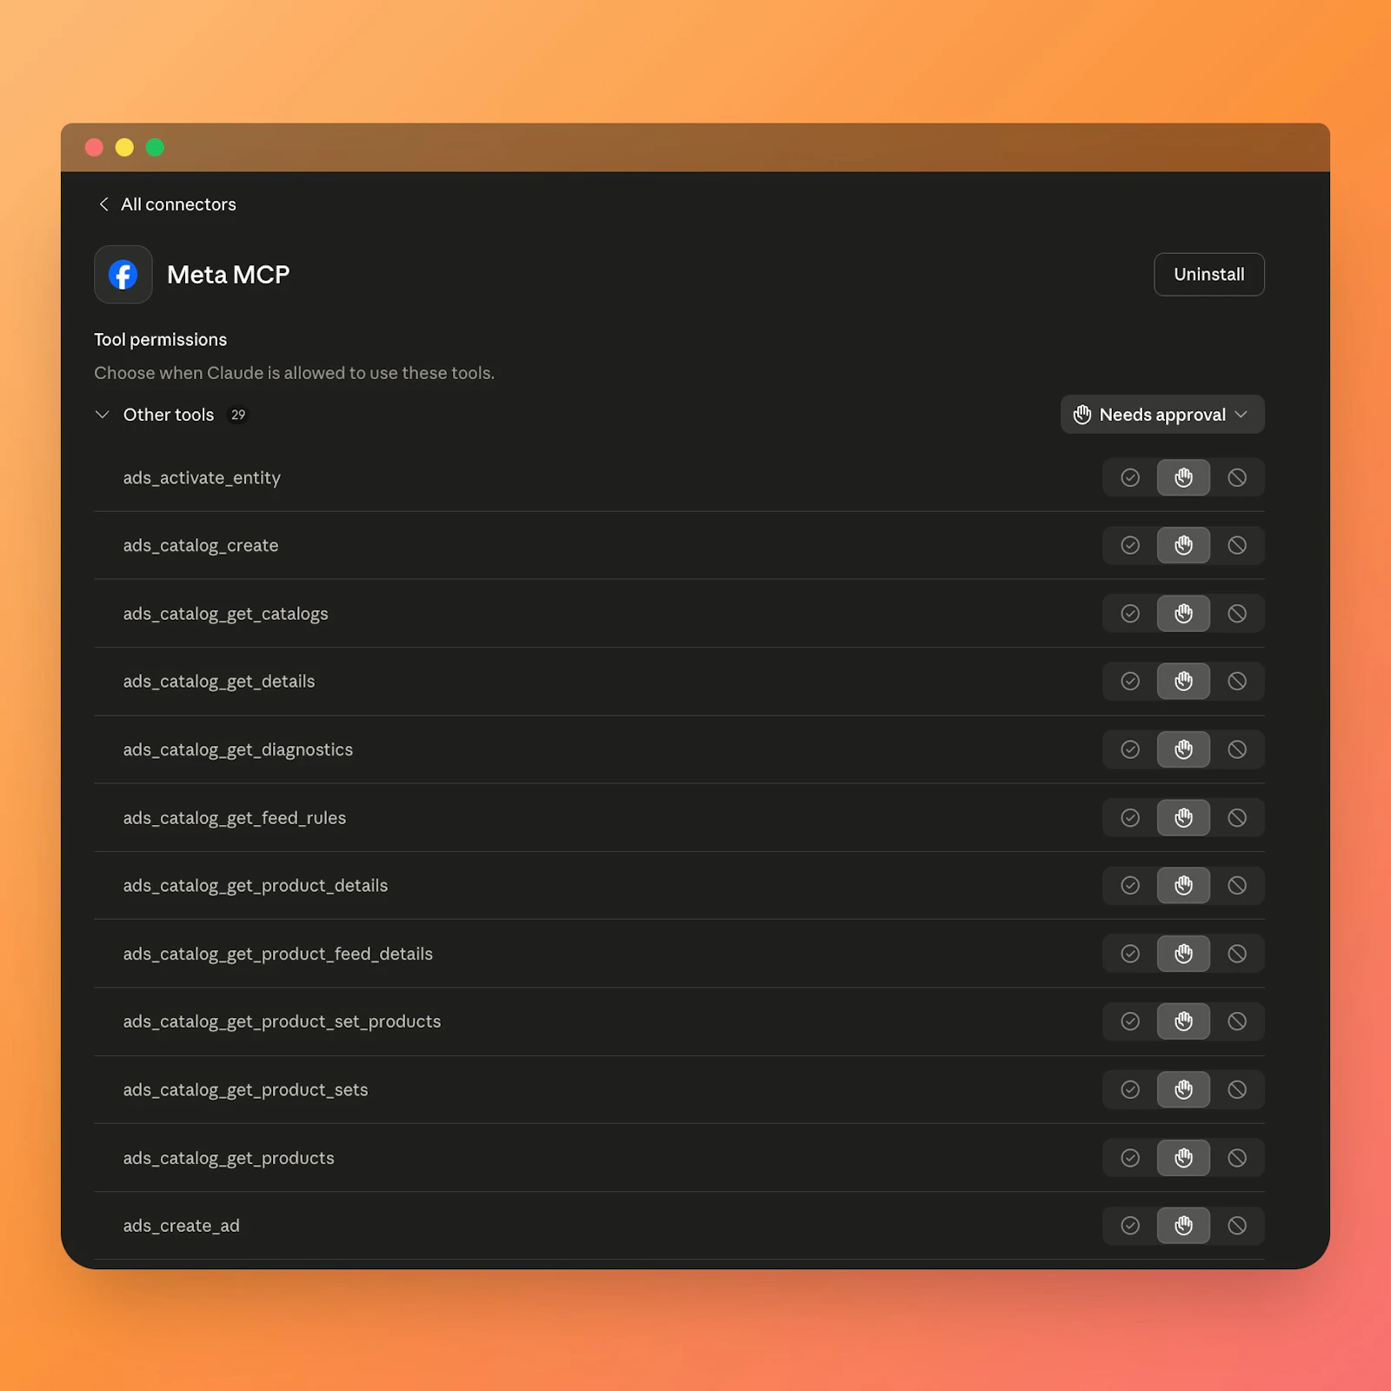Block ads_catalog_get_product_details tool
This screenshot has width=1391, height=1391.
click(x=1237, y=885)
